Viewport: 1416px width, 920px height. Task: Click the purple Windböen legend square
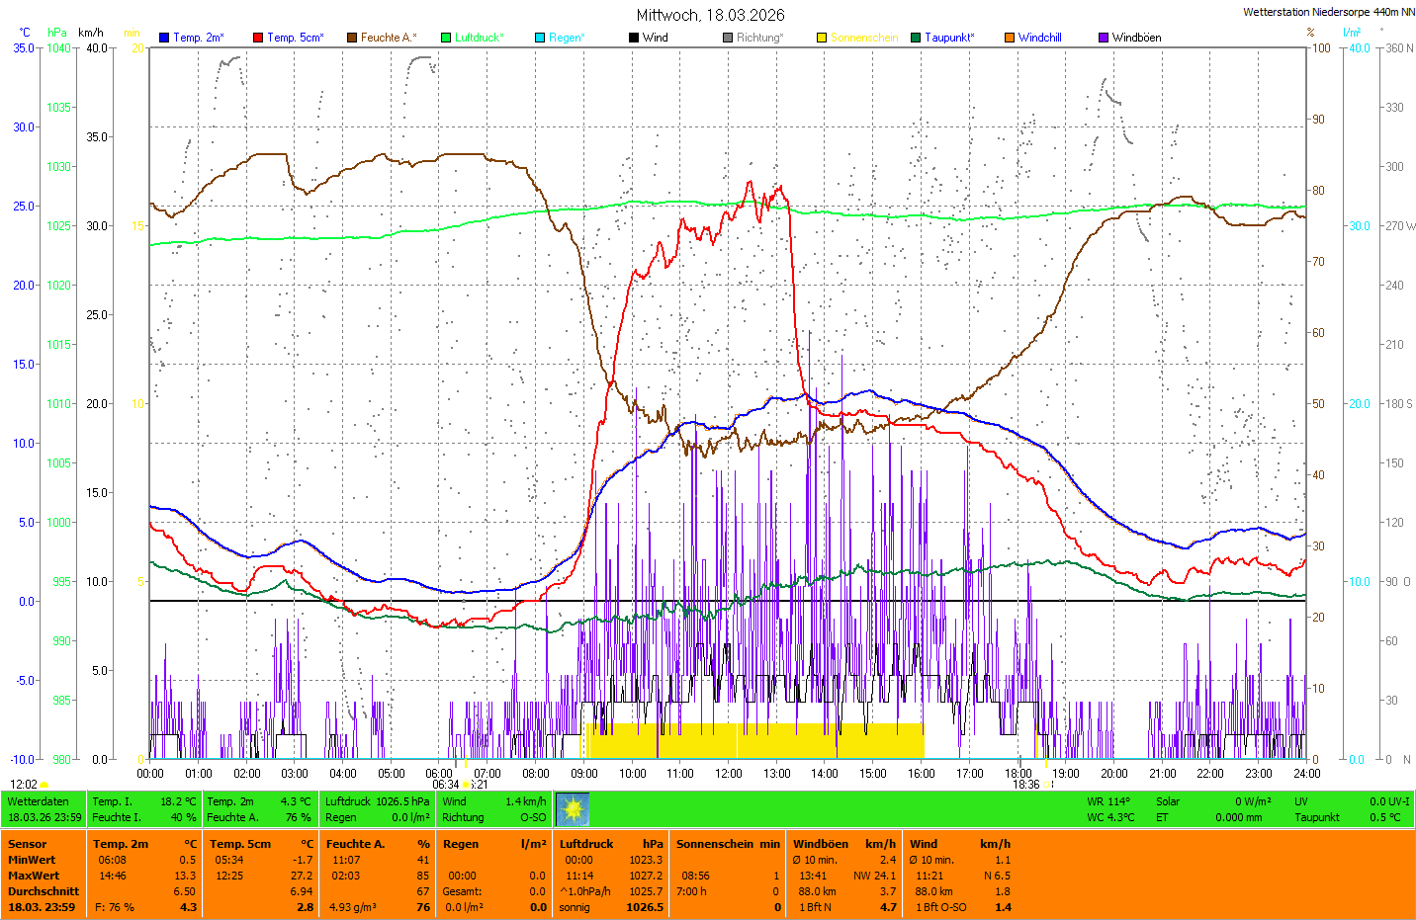coord(1104,38)
